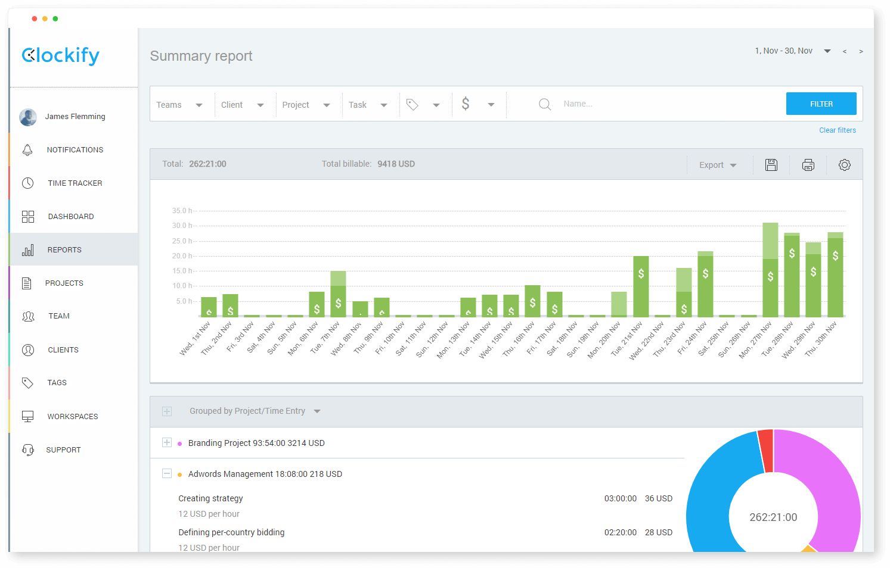Open the Projects page
The height and width of the screenshot is (568, 890).
64,283
